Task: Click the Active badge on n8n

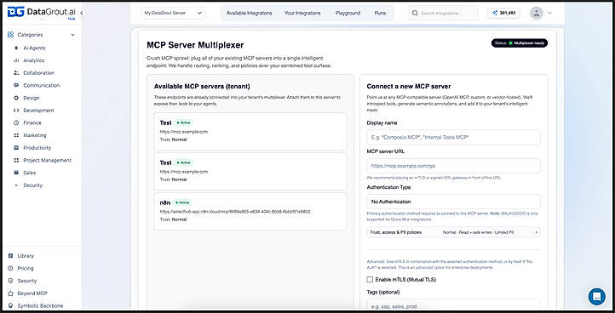Action: coord(182,202)
